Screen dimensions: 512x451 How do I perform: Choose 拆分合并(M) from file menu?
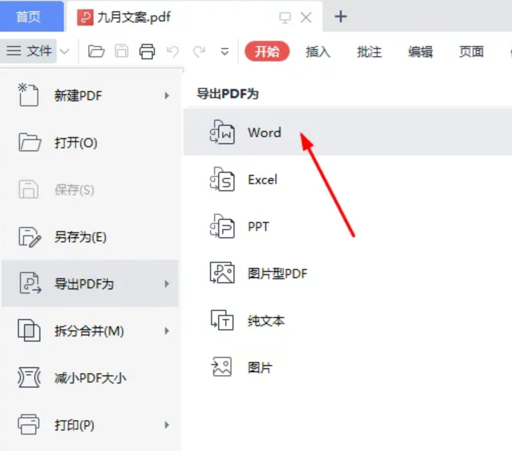click(x=90, y=331)
